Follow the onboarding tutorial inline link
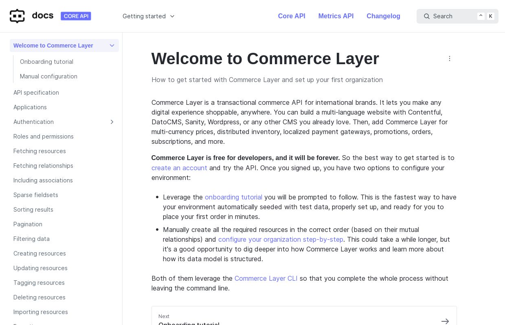Screen dimensions: 505x325 pos(233,197)
